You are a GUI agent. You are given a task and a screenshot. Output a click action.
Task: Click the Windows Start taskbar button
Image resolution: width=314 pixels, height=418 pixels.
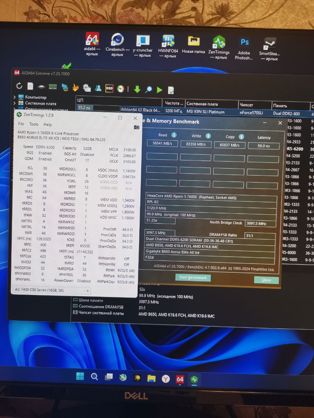80,376
